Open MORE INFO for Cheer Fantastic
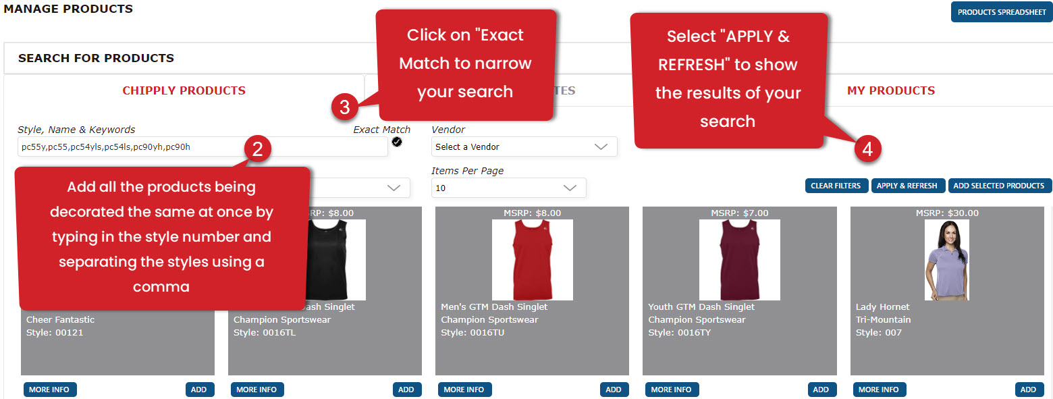 (x=49, y=389)
